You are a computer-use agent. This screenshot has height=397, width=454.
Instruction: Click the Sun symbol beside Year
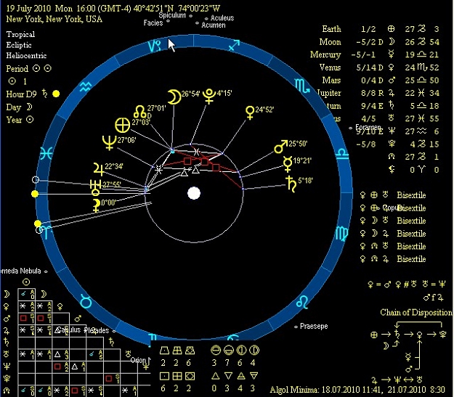[30, 120]
